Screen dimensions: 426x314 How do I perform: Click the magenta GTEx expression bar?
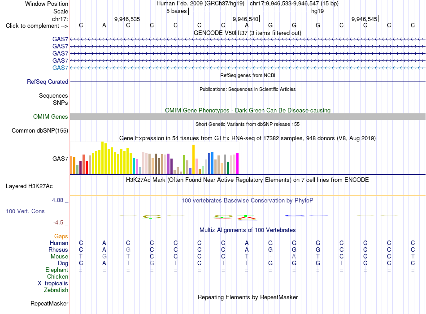click(x=238, y=163)
